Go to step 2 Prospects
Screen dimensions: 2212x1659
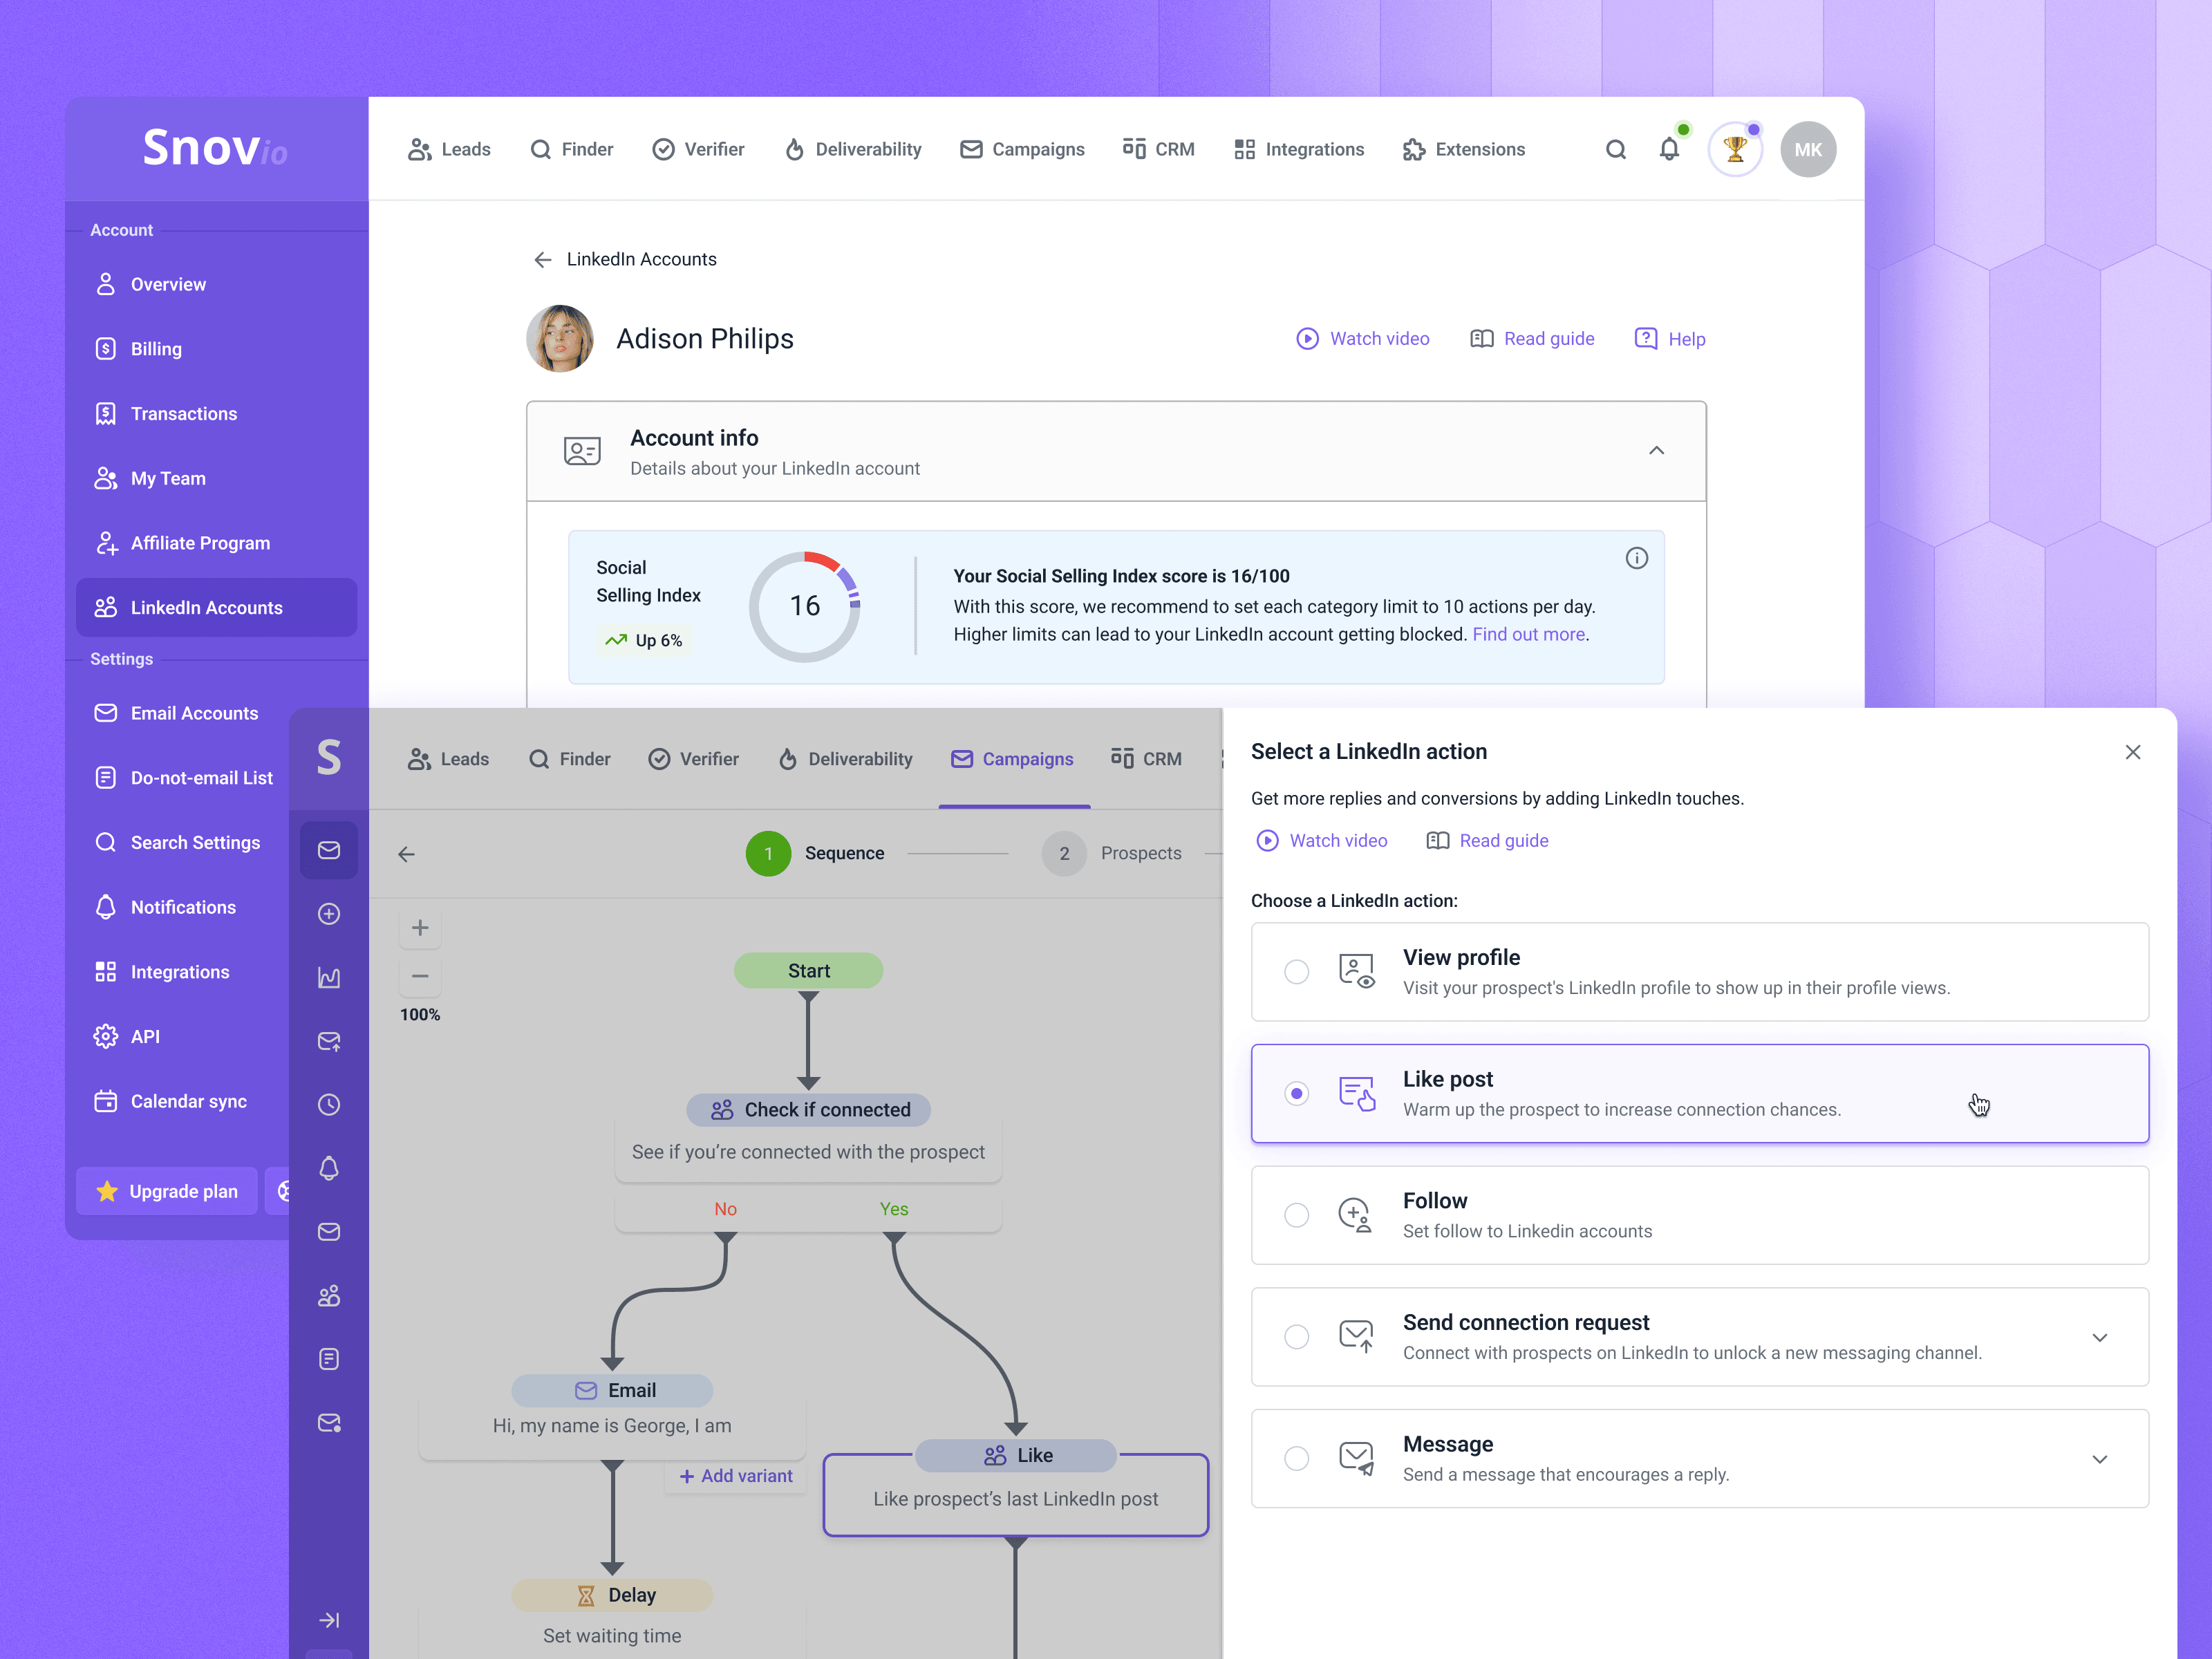1112,854
